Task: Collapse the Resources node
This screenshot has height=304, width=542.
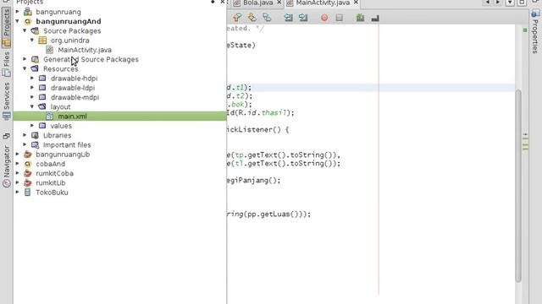Action: pos(25,68)
